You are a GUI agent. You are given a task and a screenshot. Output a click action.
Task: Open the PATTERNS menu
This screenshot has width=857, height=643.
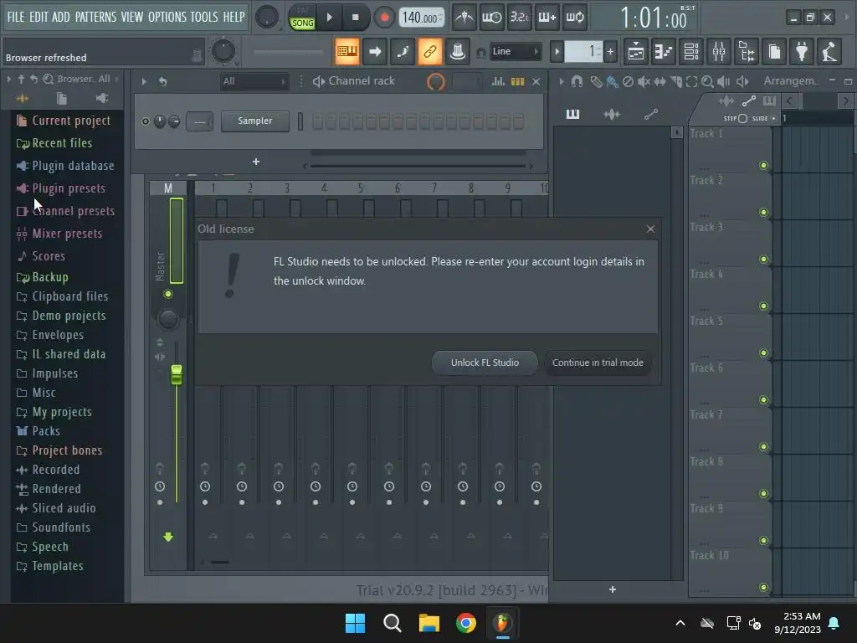(x=95, y=17)
